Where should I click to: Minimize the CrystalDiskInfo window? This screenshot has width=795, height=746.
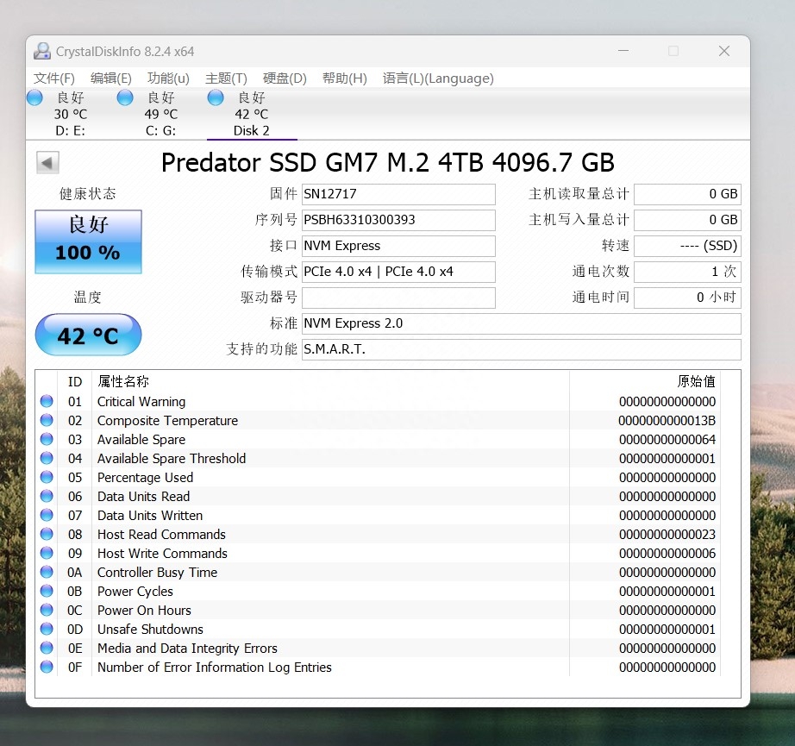(623, 51)
